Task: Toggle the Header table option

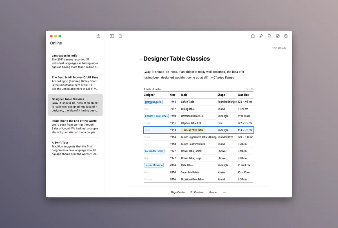Action: coord(213,192)
